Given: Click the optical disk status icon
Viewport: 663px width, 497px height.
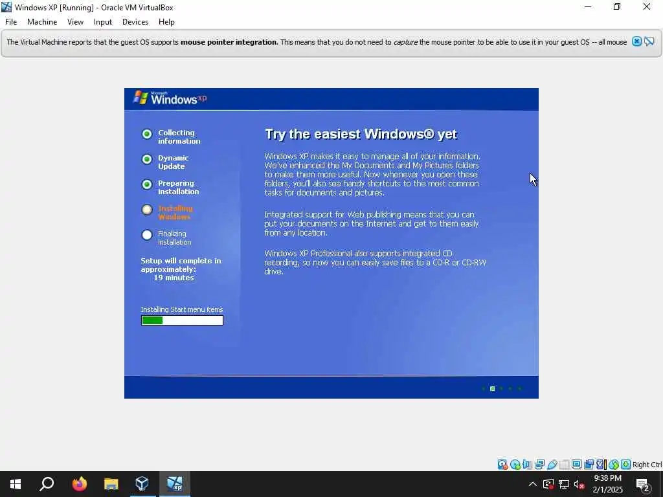Looking at the screenshot, I should click(515, 465).
